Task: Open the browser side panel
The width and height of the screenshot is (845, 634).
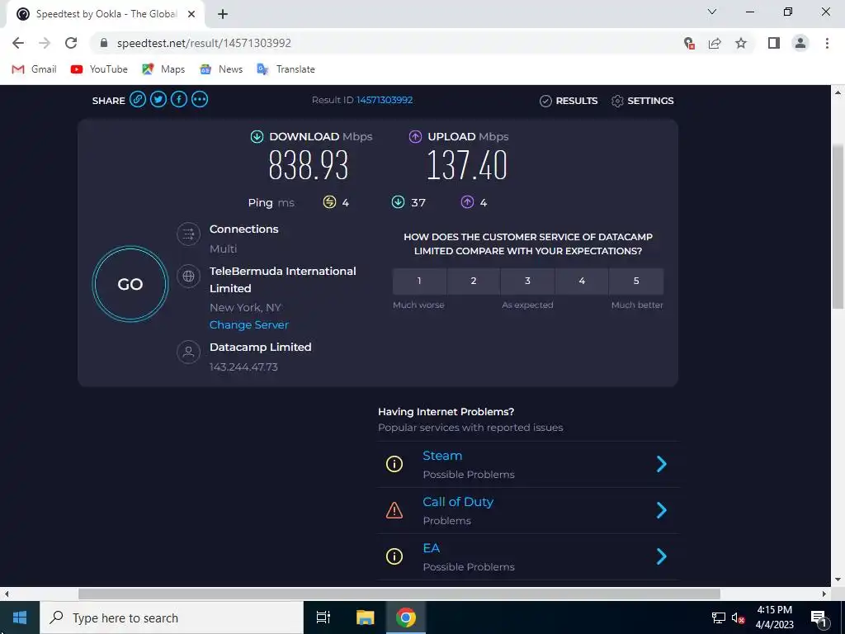Action: tap(774, 43)
